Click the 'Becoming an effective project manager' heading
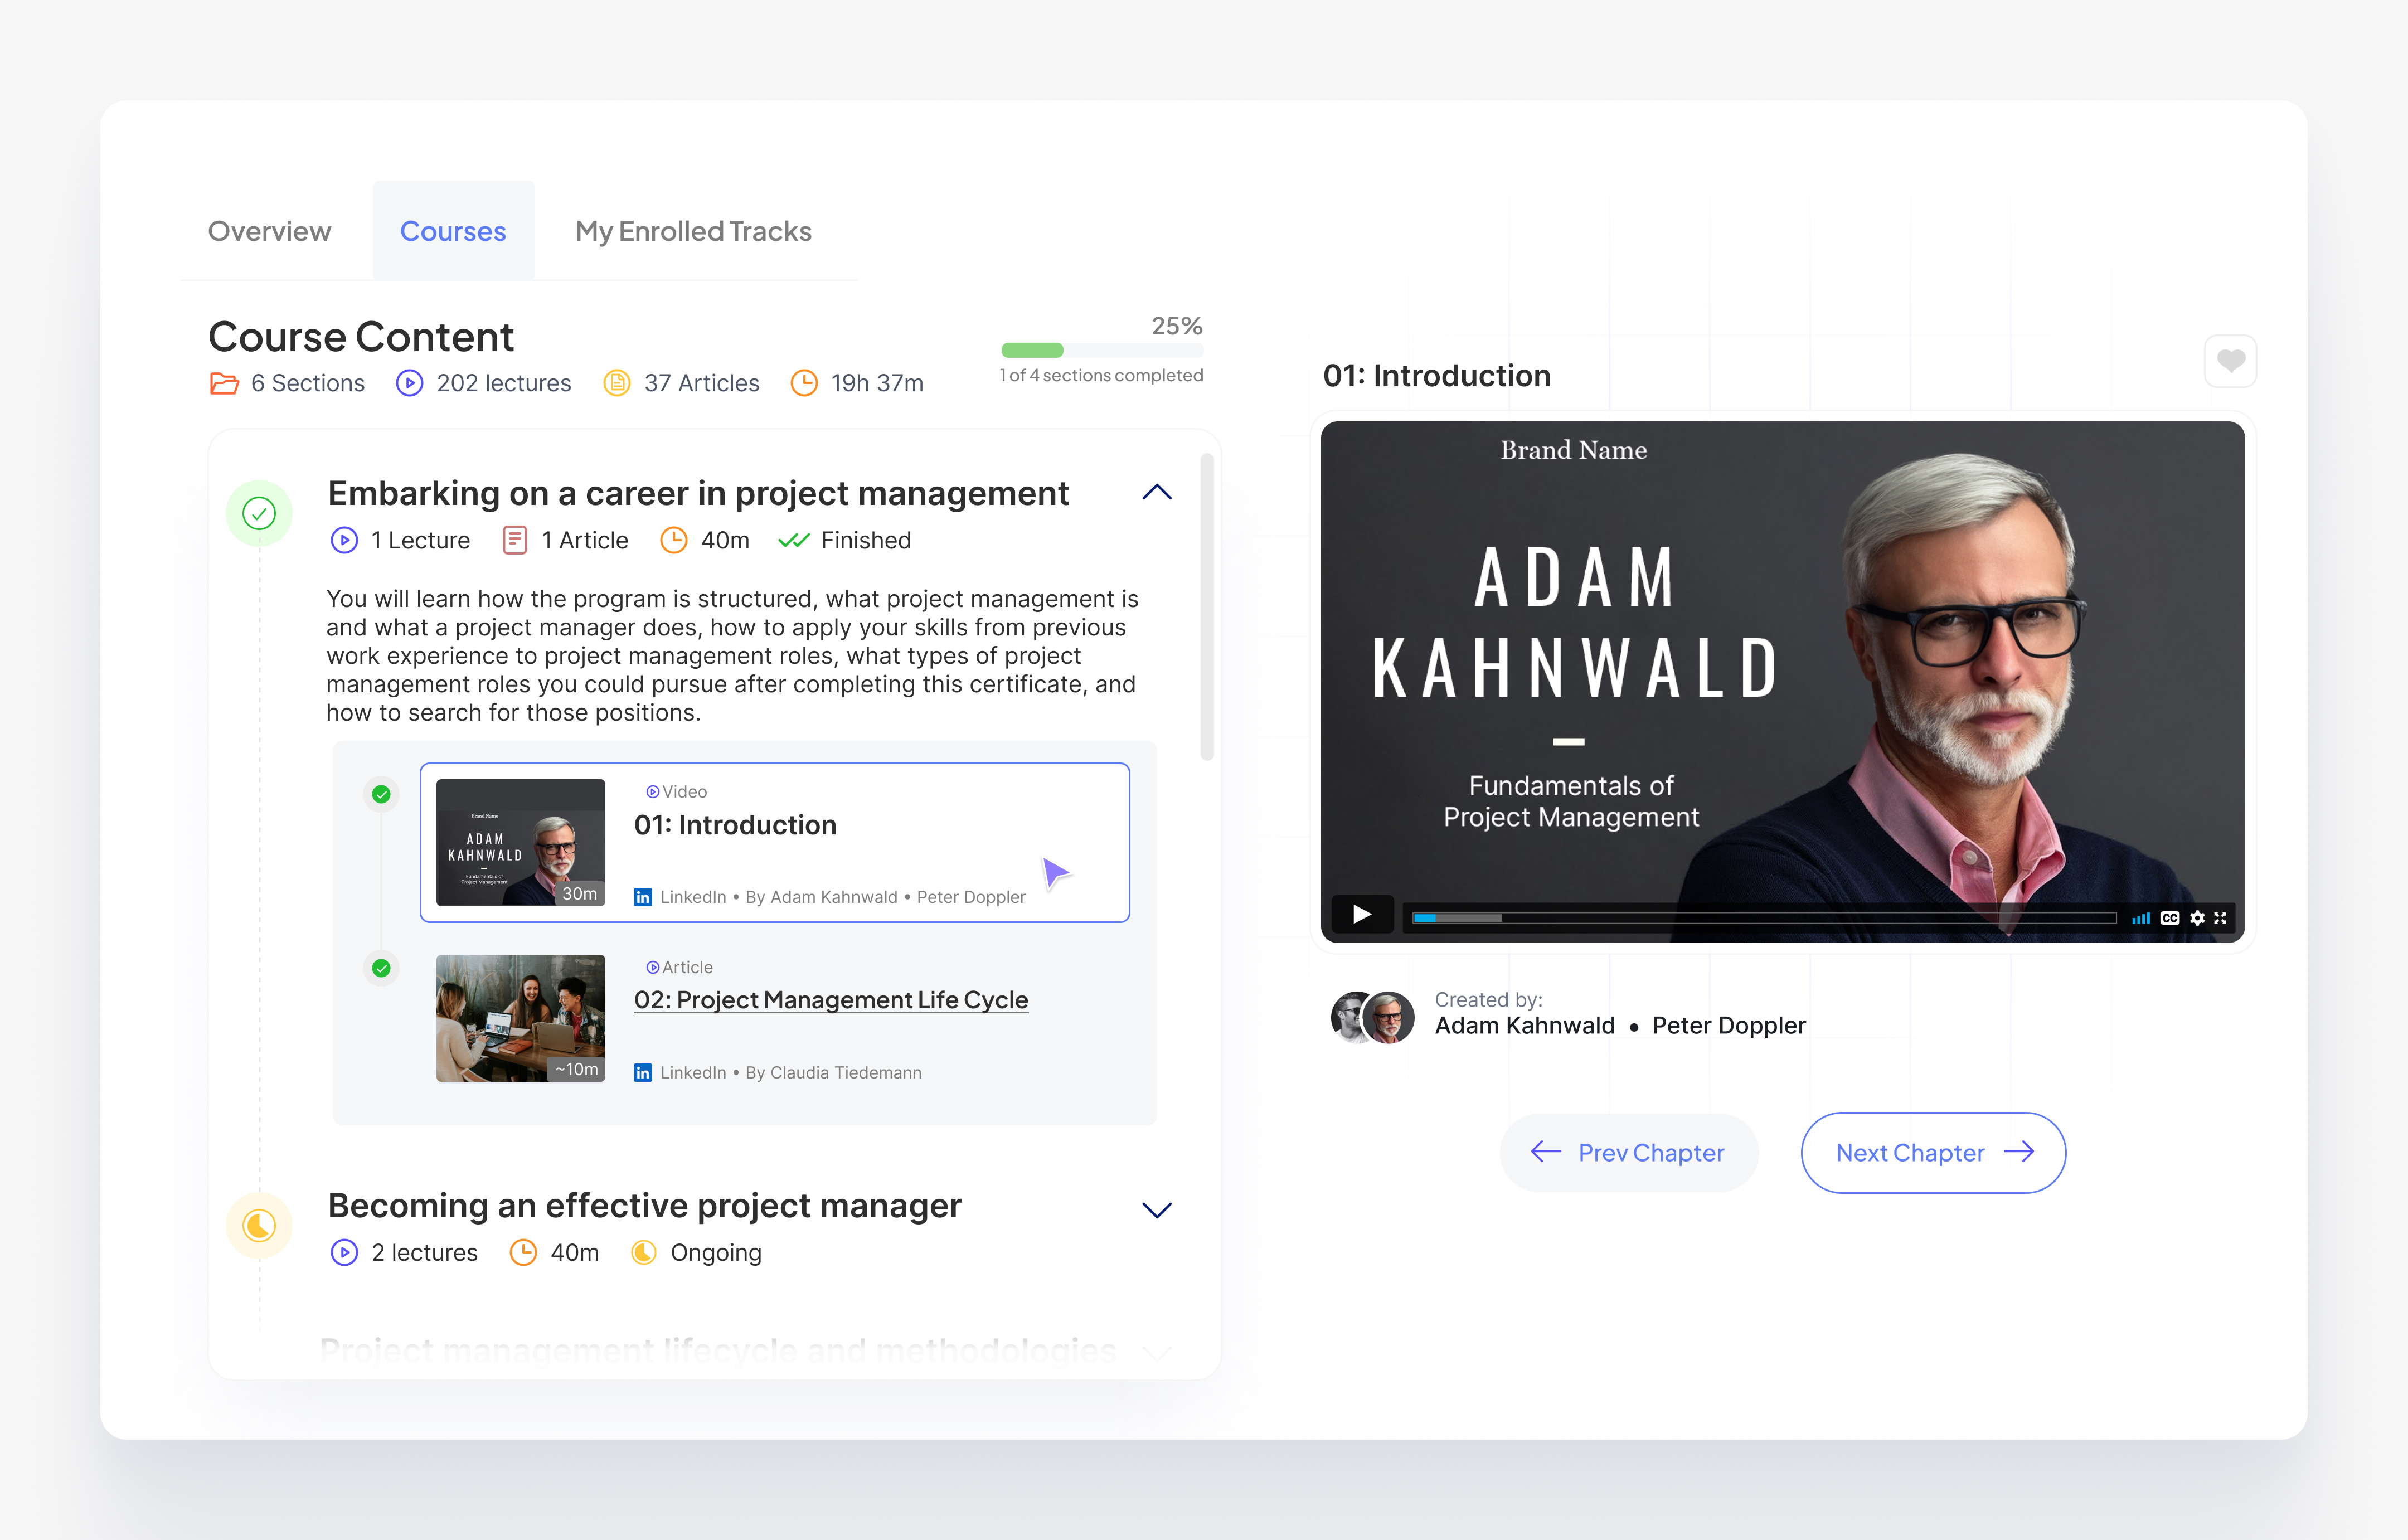Image resolution: width=2408 pixels, height=1540 pixels. point(644,1205)
